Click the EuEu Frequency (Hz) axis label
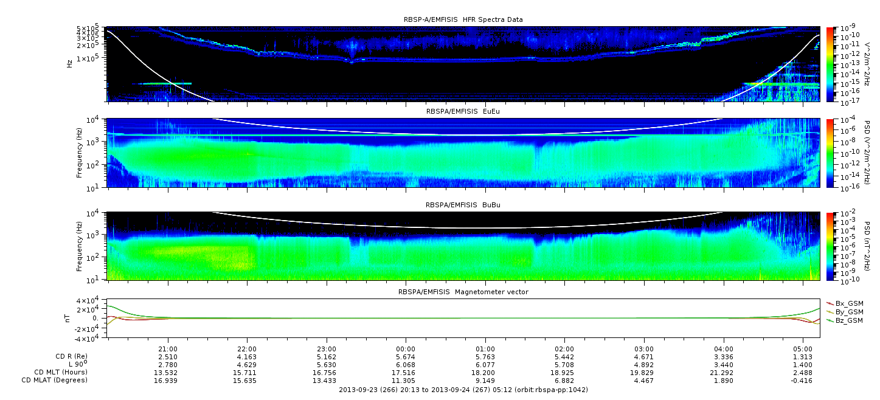880x400 pixels. coord(80,153)
